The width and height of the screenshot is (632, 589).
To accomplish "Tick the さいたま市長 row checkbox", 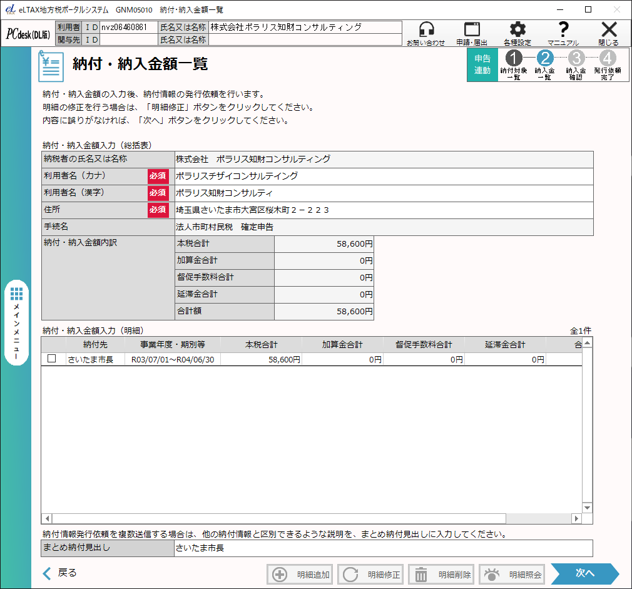I will pos(51,359).
